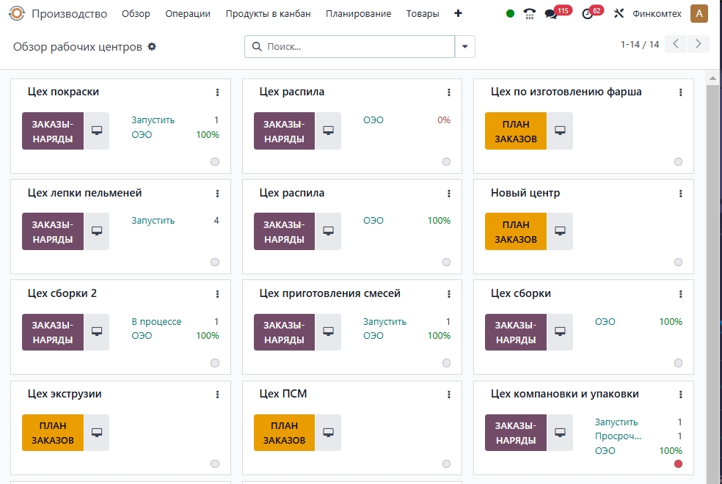
Task: Open monitor icon on Новый центр card
Action: (x=560, y=231)
